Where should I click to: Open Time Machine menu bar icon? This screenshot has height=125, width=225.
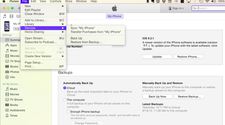click(201, 1)
